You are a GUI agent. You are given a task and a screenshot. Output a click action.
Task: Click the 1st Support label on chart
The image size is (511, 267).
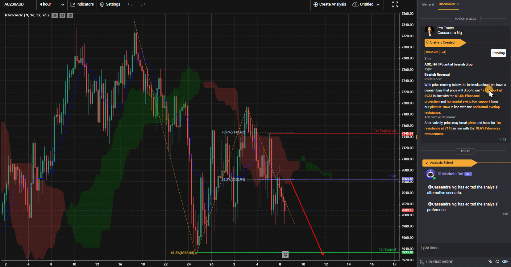[x=387, y=249]
